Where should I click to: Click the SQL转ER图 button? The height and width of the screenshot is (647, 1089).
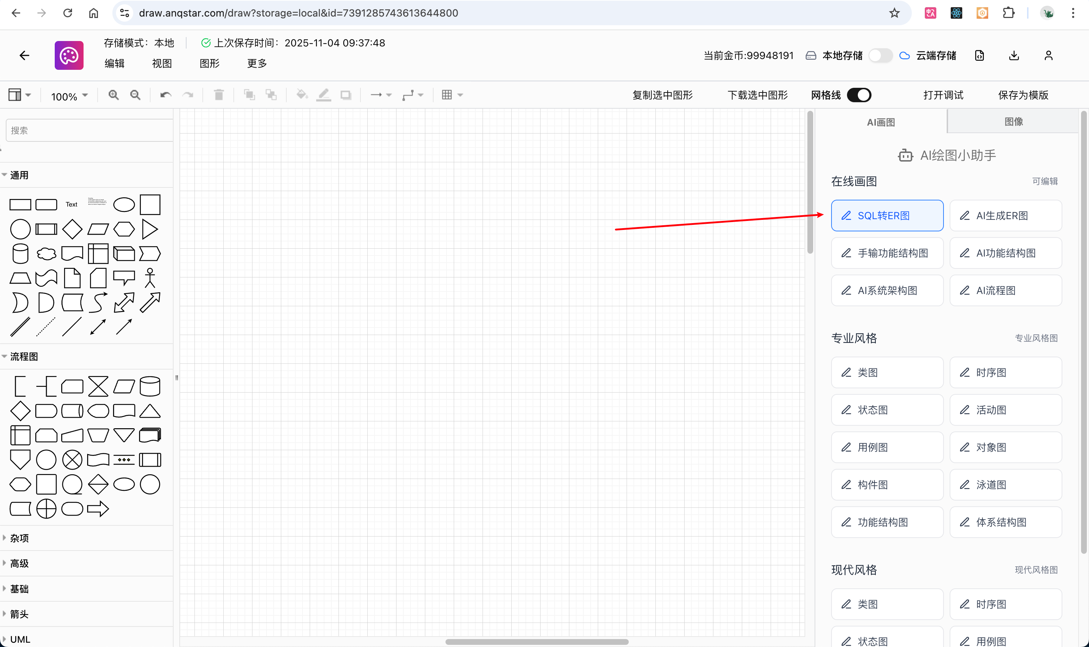[x=887, y=216]
